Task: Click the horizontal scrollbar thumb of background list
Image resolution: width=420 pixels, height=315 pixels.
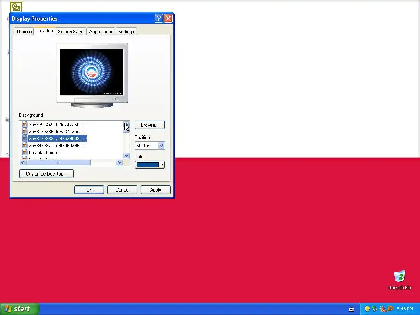Action: (x=58, y=163)
